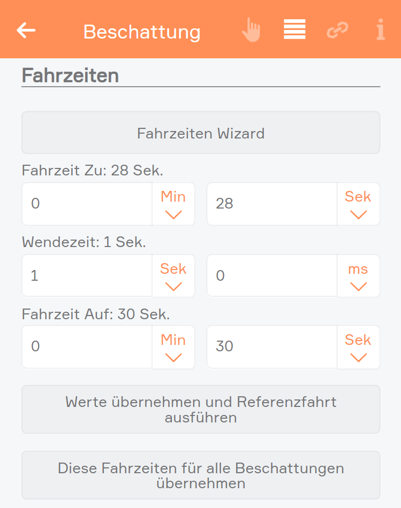Expand Sek dropdown for Fahrzeit Auf

point(358,347)
